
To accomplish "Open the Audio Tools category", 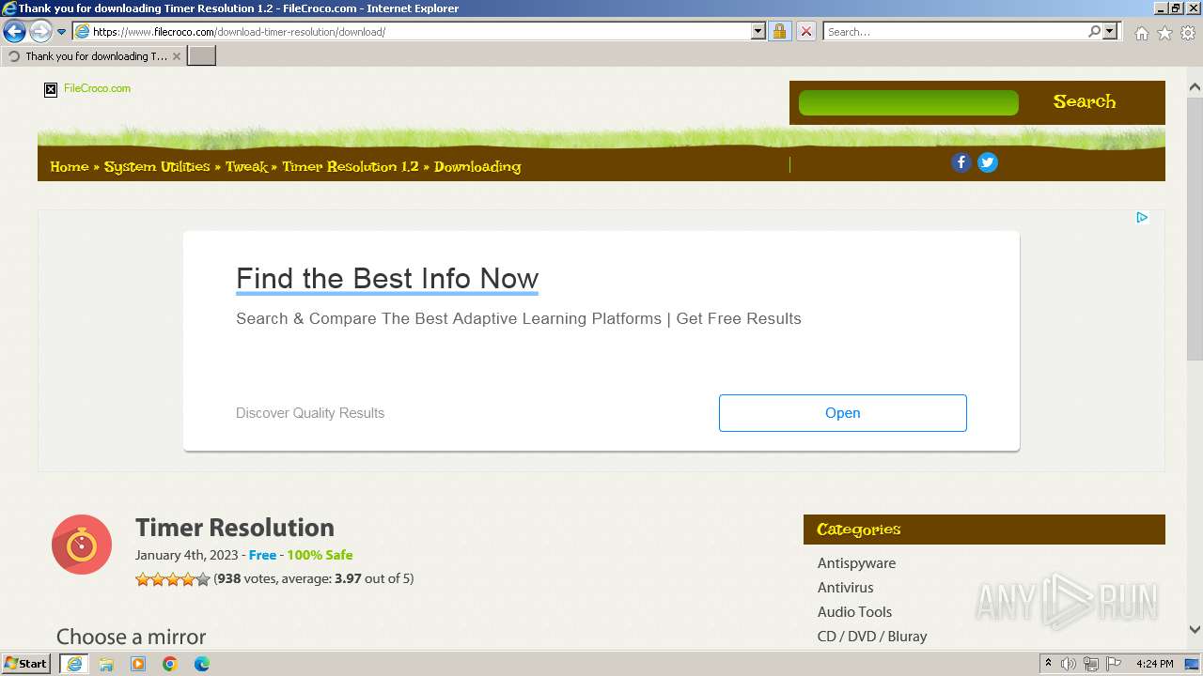I will (854, 612).
